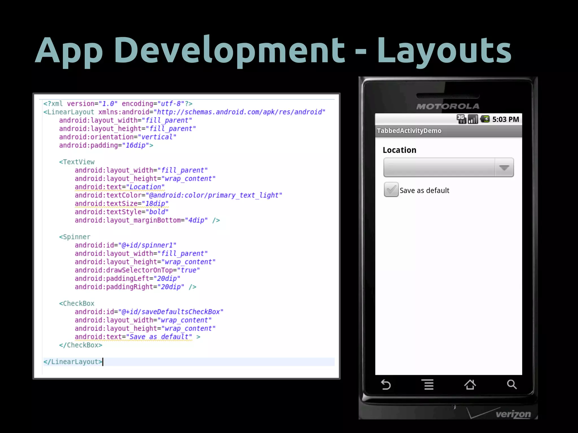
Task: Tap the Search magnifier icon on phone
Action: (x=511, y=384)
